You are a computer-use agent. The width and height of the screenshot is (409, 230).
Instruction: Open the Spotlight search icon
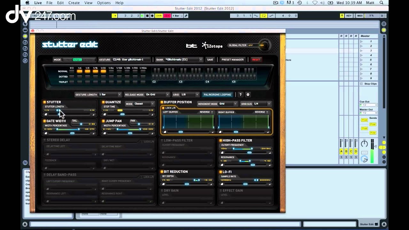(x=382, y=3)
